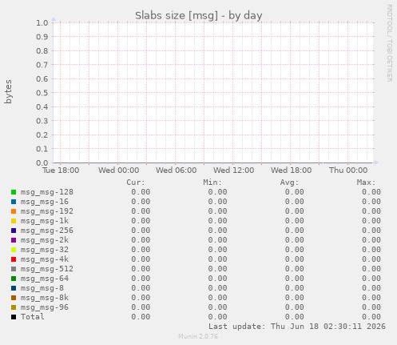Click the red msg_msg-4k color swatch
This screenshot has height=345, width=397.
(14, 259)
